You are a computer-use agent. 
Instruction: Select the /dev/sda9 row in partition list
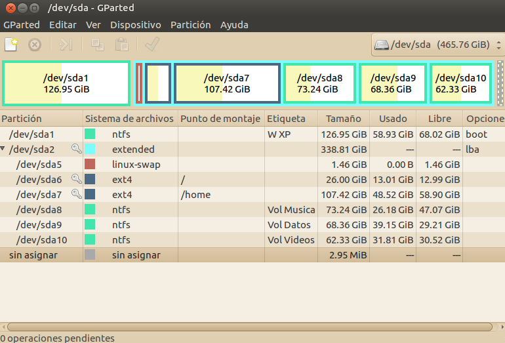click(253, 225)
